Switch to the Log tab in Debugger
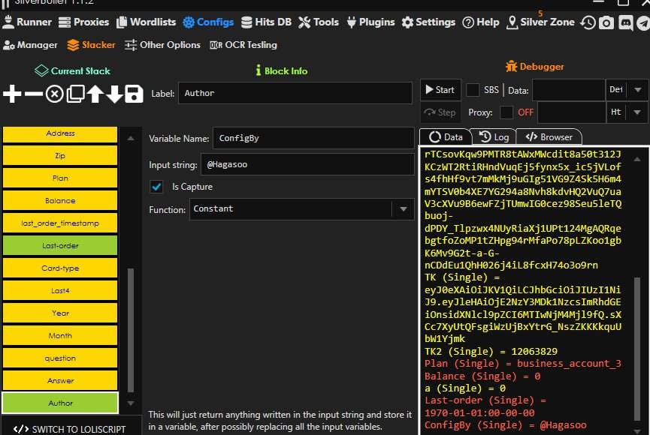This screenshot has width=650, height=435. pyautogui.click(x=494, y=137)
